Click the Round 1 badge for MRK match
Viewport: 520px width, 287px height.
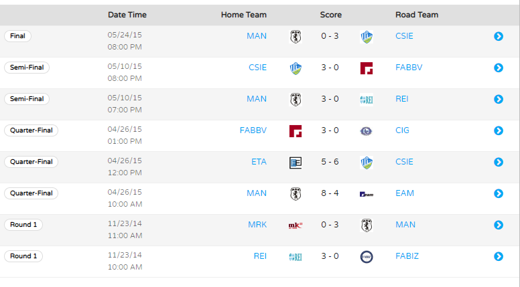[23, 224]
